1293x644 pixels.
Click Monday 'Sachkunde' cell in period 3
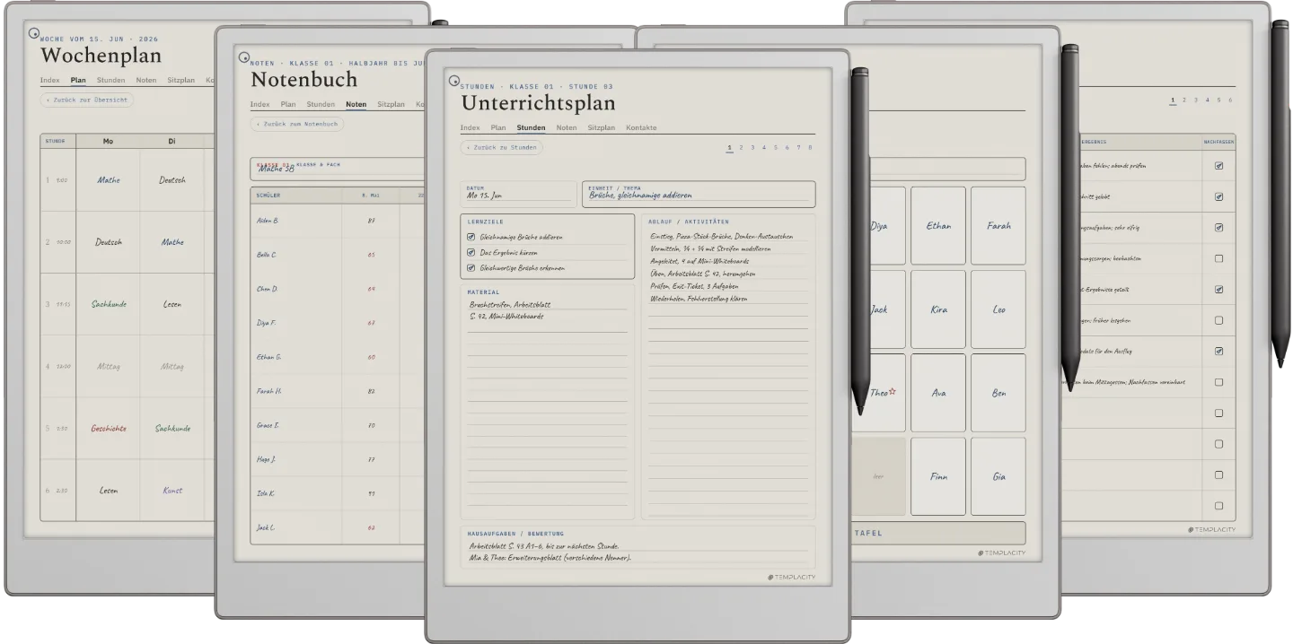tap(109, 304)
